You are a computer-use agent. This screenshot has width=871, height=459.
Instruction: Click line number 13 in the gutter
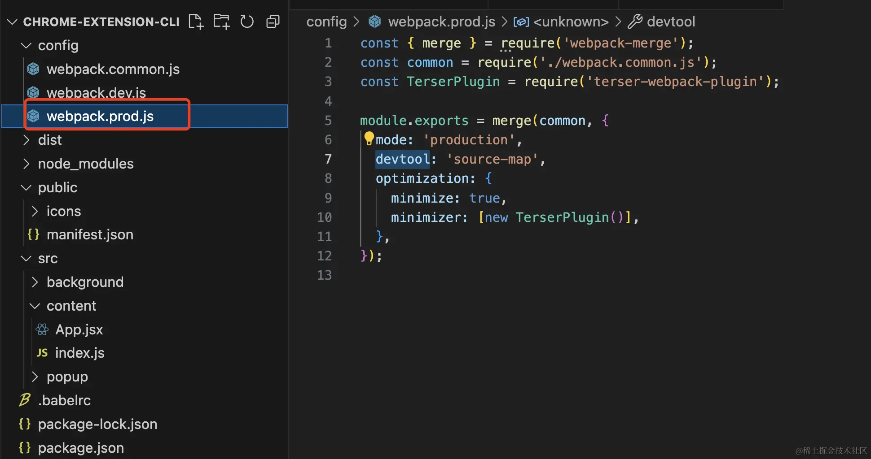click(x=324, y=275)
